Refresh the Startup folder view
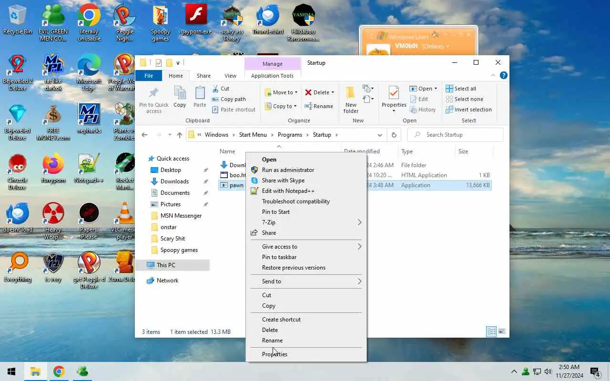610x381 pixels. 394,135
